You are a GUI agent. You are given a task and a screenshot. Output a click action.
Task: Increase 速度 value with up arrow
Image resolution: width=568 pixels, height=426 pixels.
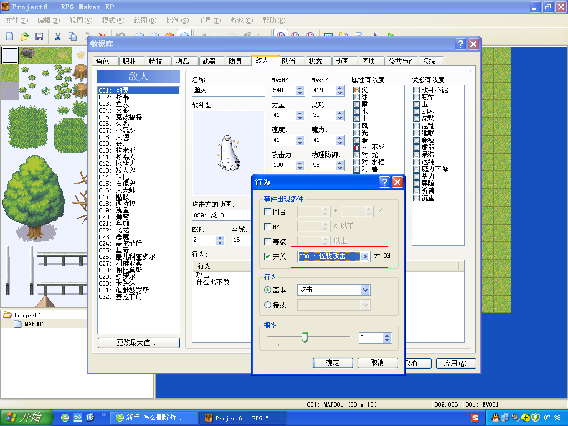300,138
